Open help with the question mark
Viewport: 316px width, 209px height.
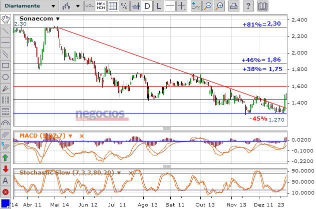coord(248,6)
